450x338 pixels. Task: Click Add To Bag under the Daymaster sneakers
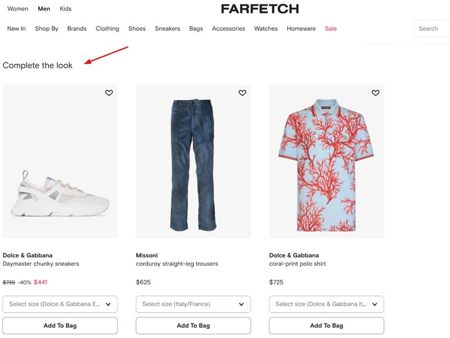pos(60,325)
